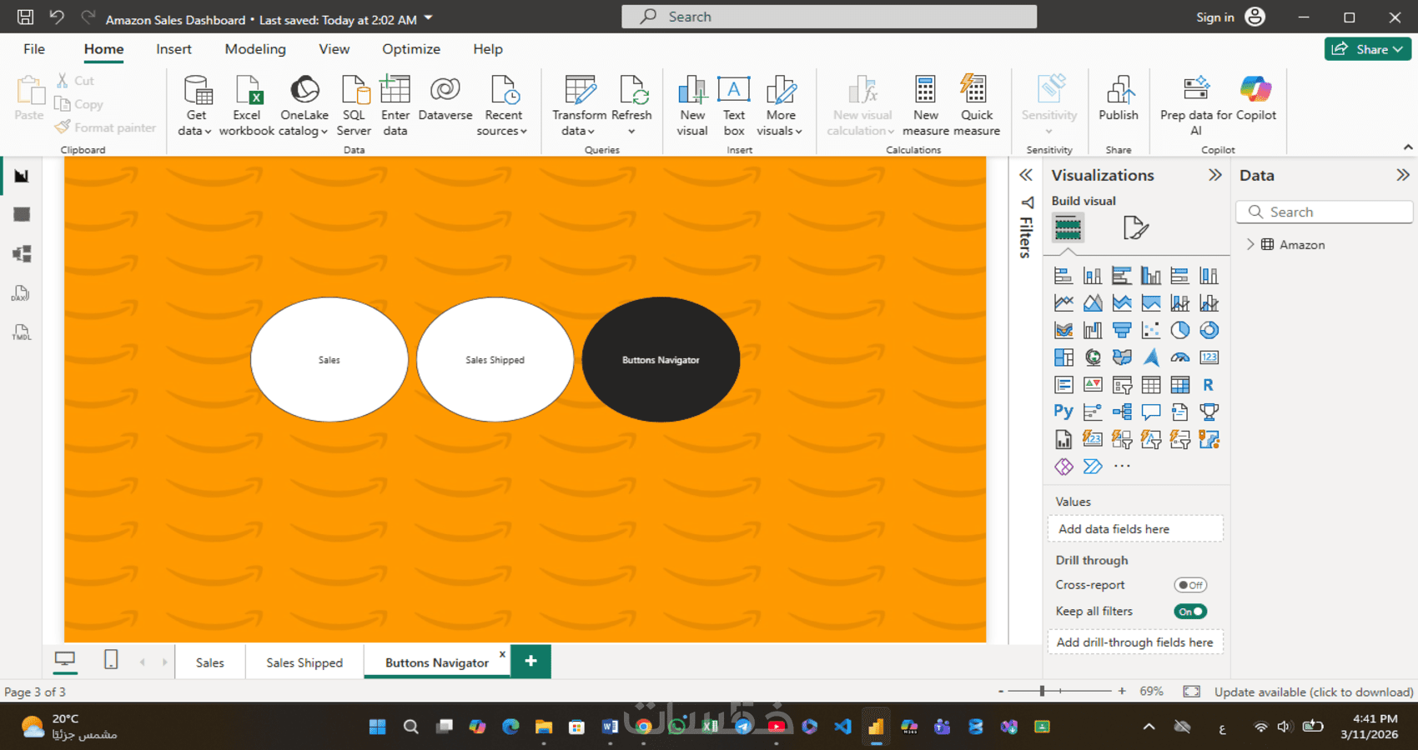Image resolution: width=1418 pixels, height=750 pixels.
Task: Adjust the zoom slider handle
Action: point(1042,691)
